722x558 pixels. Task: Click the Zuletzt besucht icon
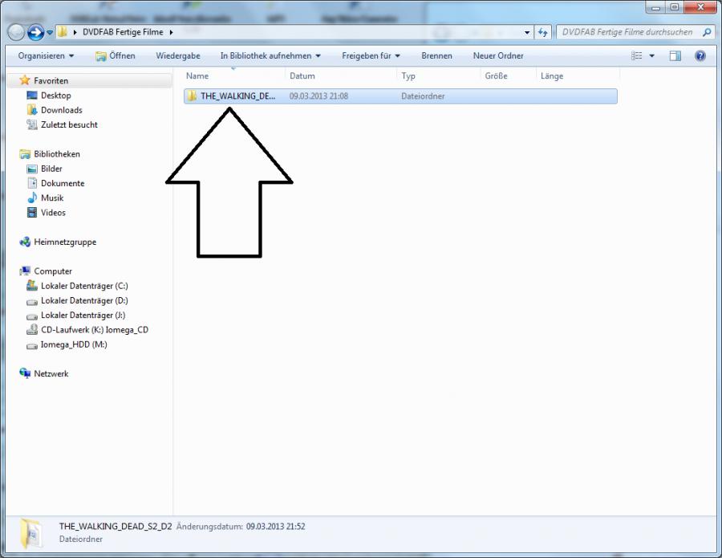[32, 124]
